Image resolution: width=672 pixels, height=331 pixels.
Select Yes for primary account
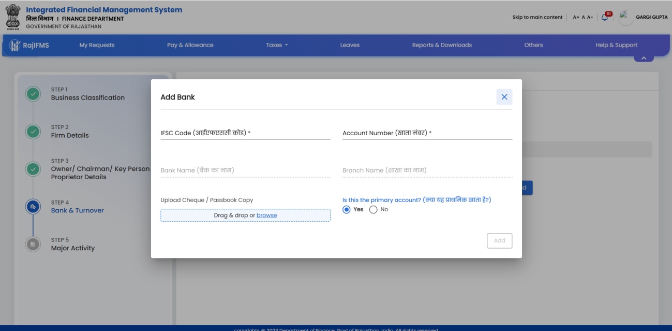click(347, 210)
